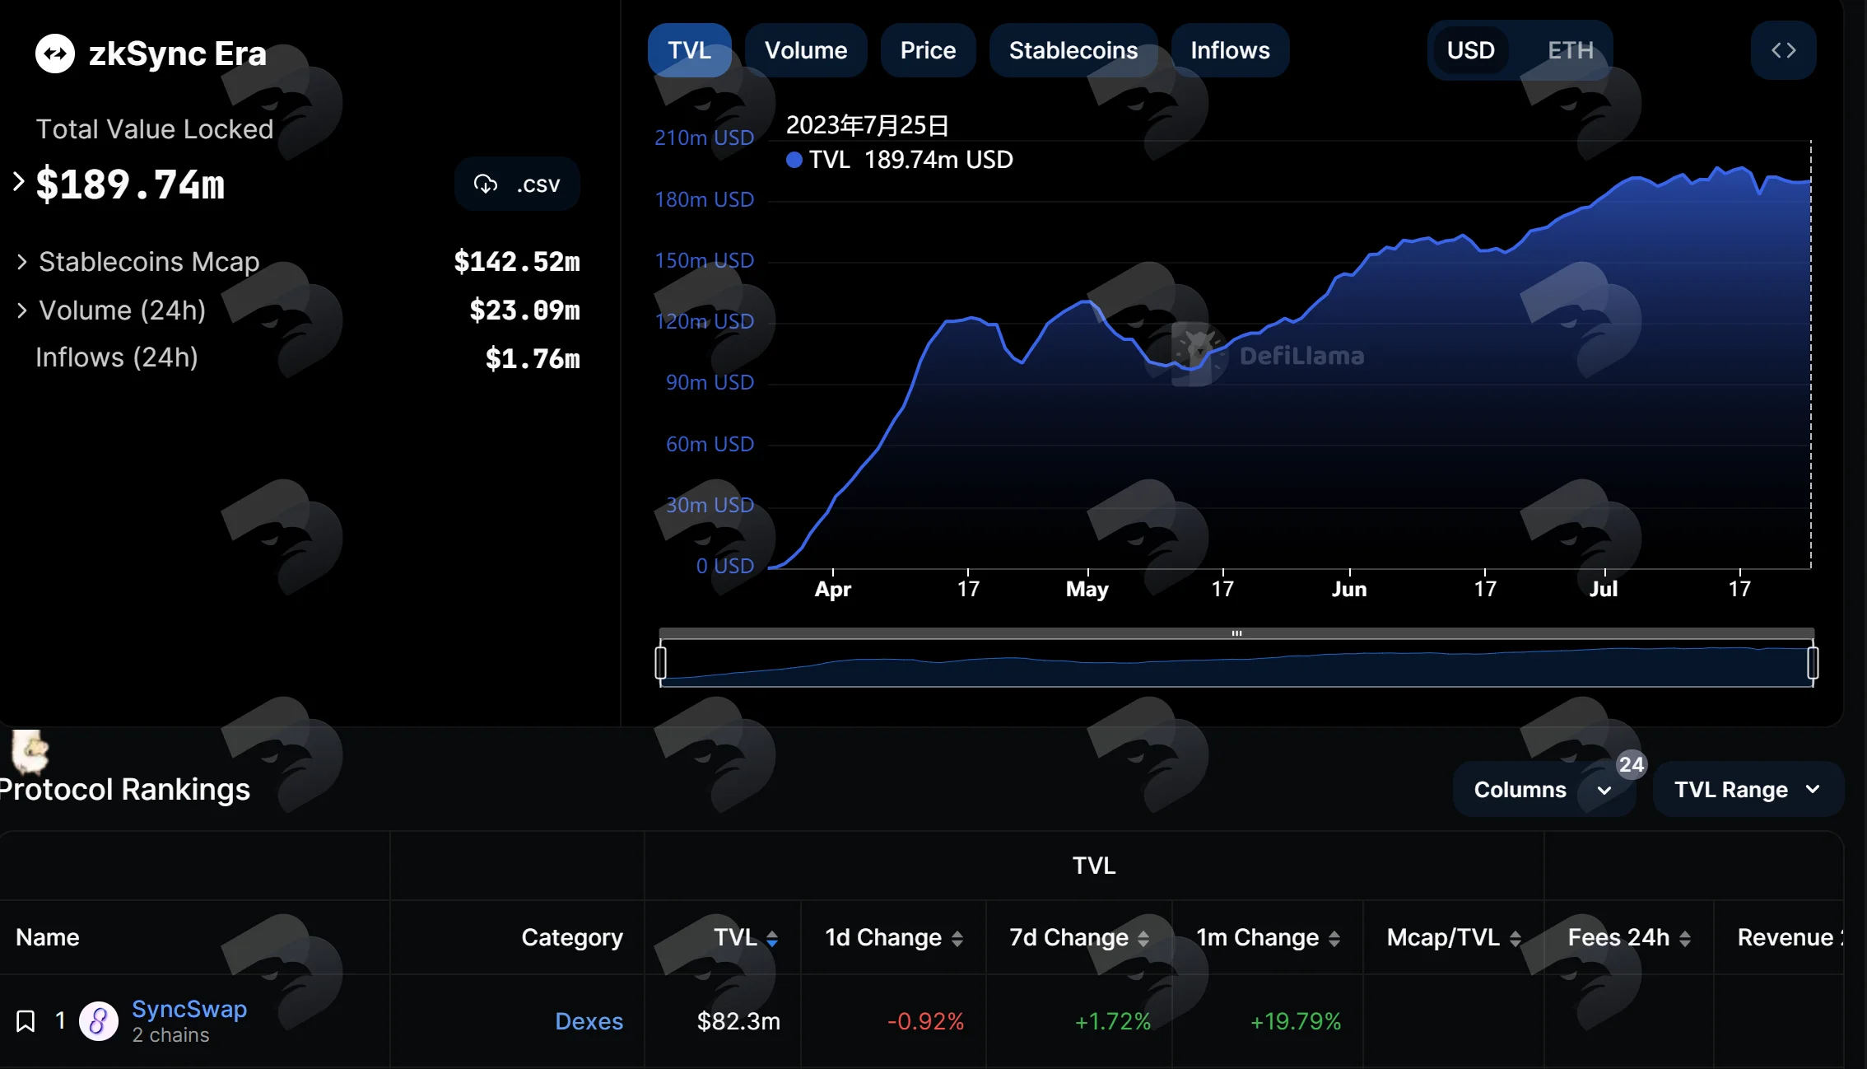Image resolution: width=1867 pixels, height=1069 pixels.
Task: Open the embed chart code icon
Action: (1783, 50)
